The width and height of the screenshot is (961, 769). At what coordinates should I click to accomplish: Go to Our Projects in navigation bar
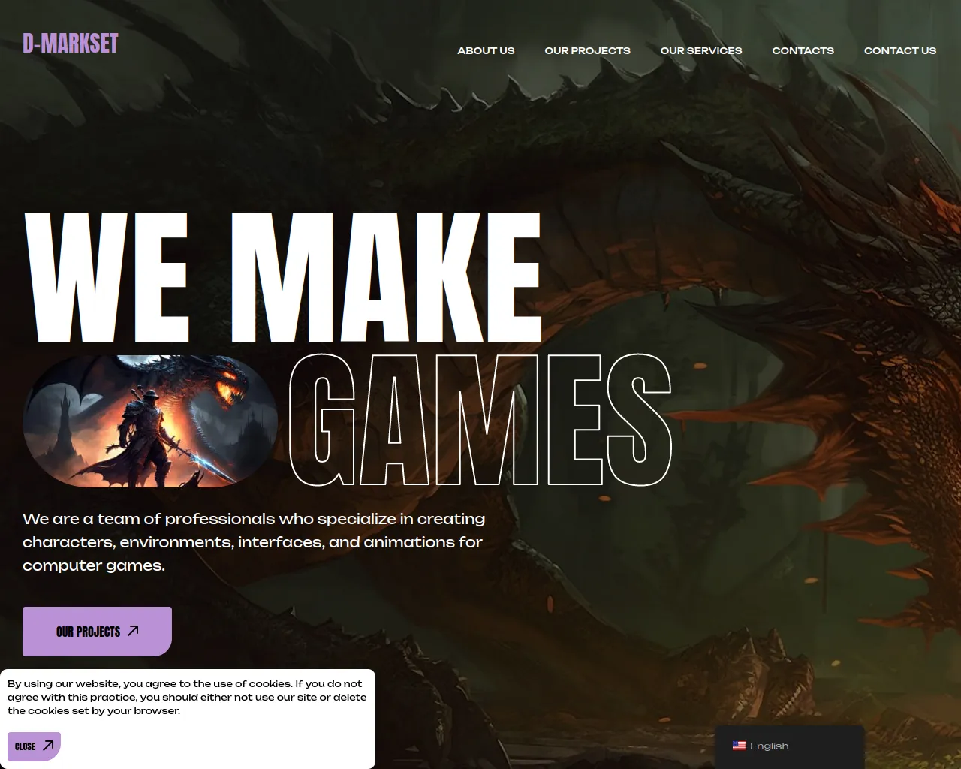[x=587, y=50]
